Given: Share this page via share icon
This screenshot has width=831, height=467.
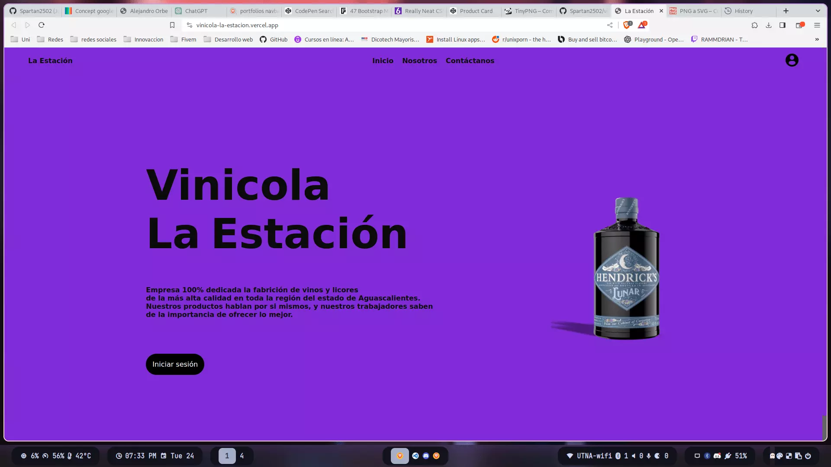Looking at the screenshot, I should (x=610, y=25).
